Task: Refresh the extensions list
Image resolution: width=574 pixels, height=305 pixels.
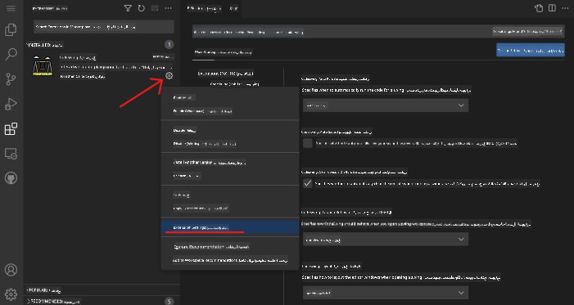Action: (142, 8)
